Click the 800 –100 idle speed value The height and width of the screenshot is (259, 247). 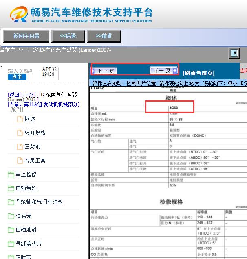click(x=204, y=248)
